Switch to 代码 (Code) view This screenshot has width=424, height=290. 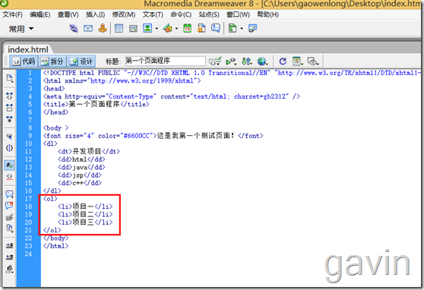click(x=24, y=61)
